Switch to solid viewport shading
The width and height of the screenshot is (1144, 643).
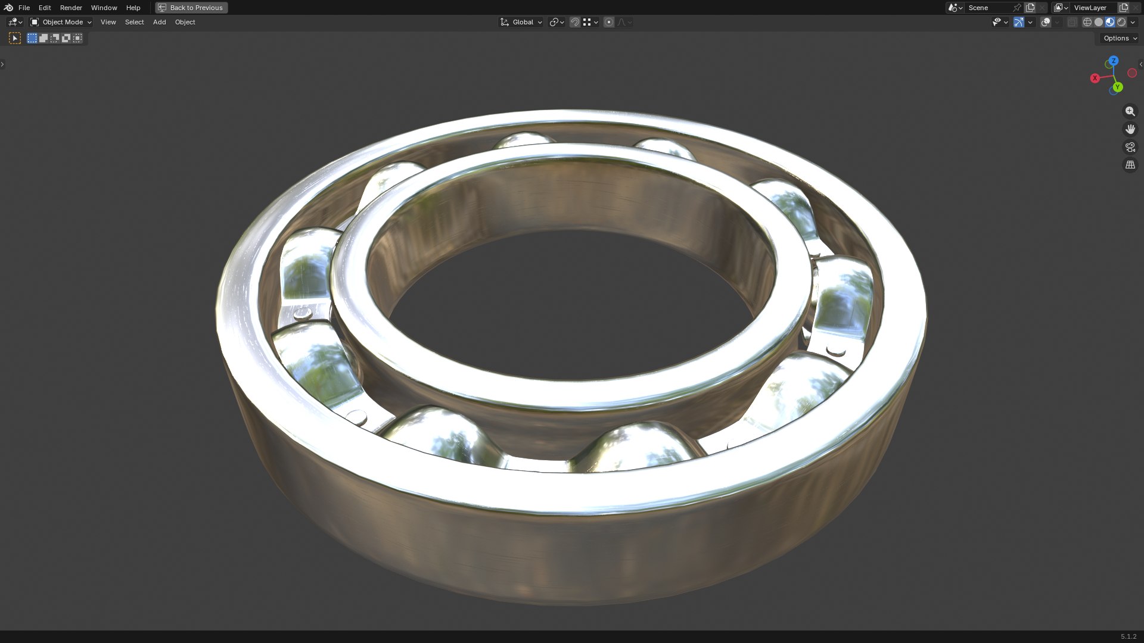click(1099, 22)
